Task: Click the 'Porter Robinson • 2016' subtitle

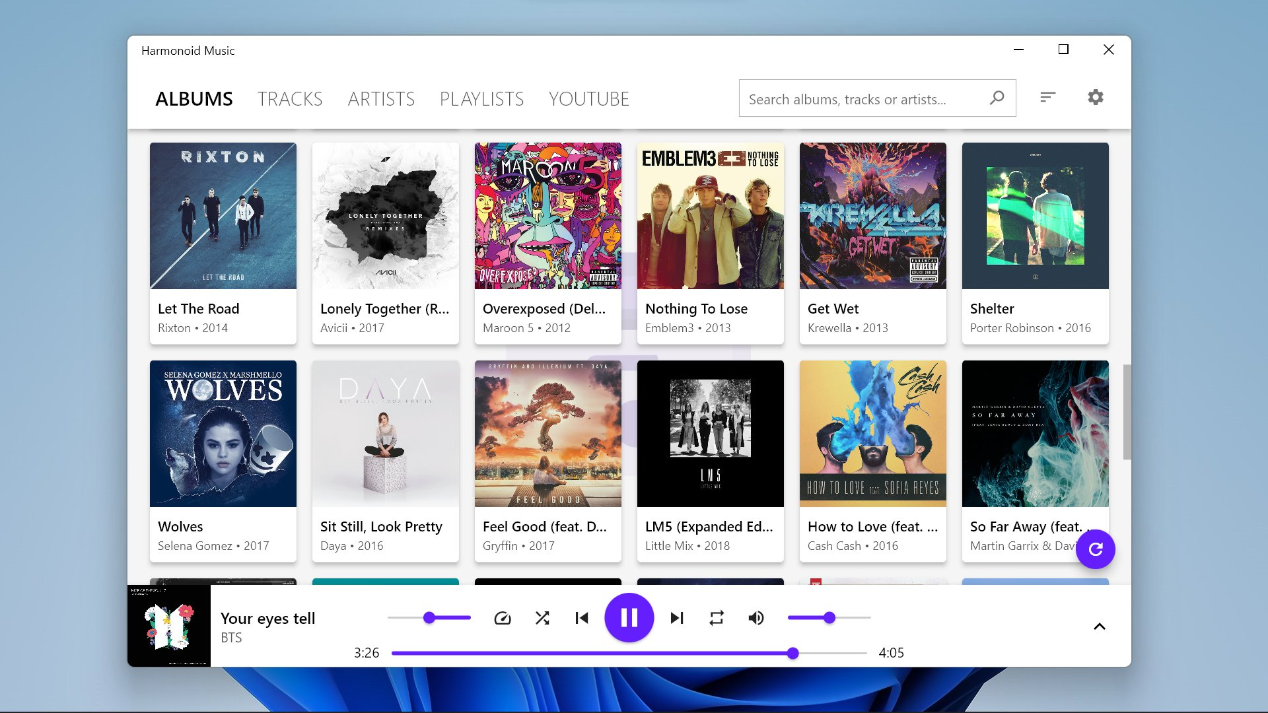Action: [1030, 328]
